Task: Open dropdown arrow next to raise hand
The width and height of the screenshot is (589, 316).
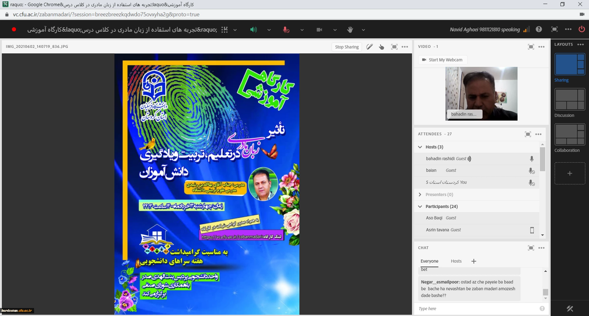Action: (x=364, y=30)
